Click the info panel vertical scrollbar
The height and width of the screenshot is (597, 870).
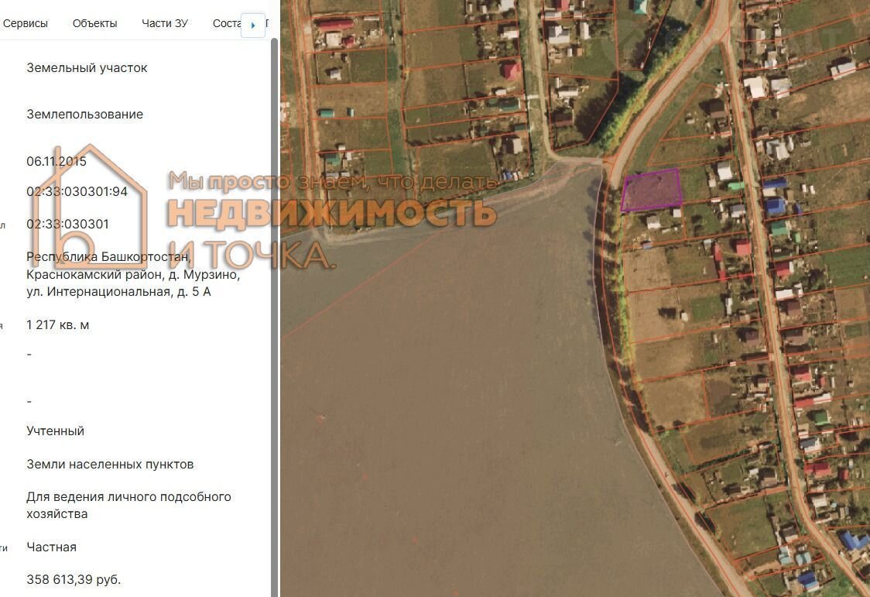[x=274, y=310]
